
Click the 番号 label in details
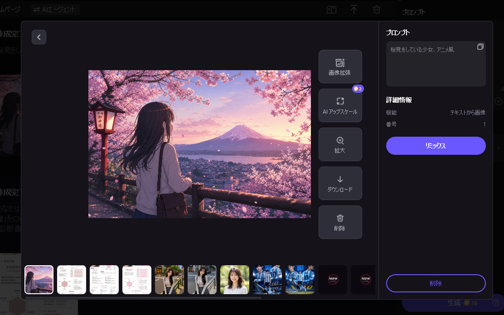click(x=391, y=124)
